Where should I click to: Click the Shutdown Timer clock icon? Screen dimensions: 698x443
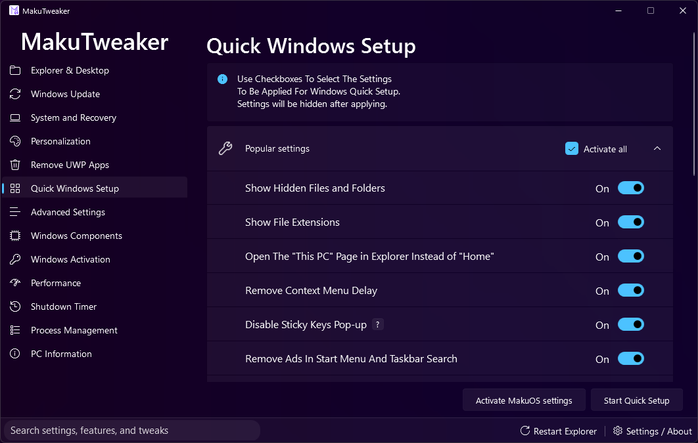[15, 306]
